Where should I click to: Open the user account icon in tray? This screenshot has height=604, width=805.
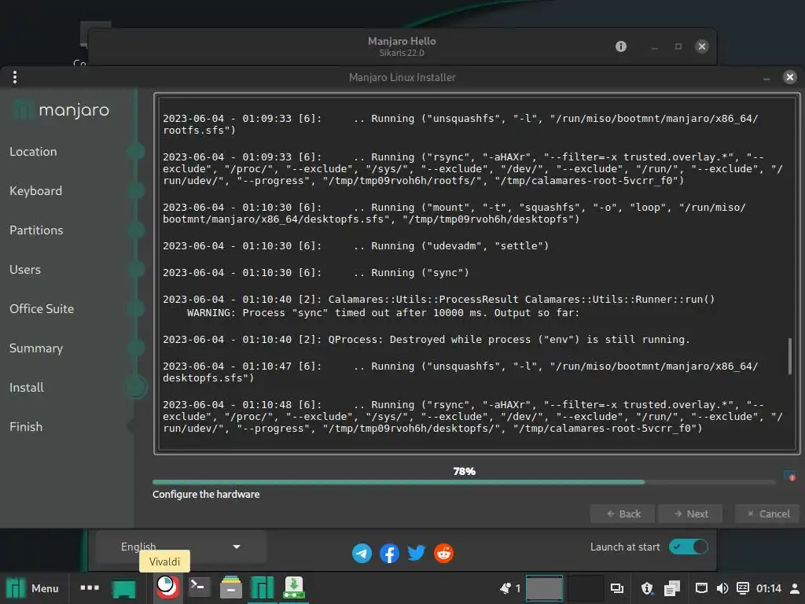click(x=794, y=588)
